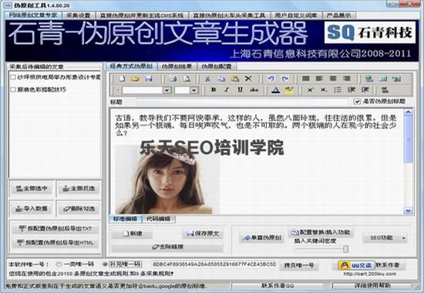The width and height of the screenshot is (424, 293).
Task: Choose text highlight color icon
Action: (289, 89)
